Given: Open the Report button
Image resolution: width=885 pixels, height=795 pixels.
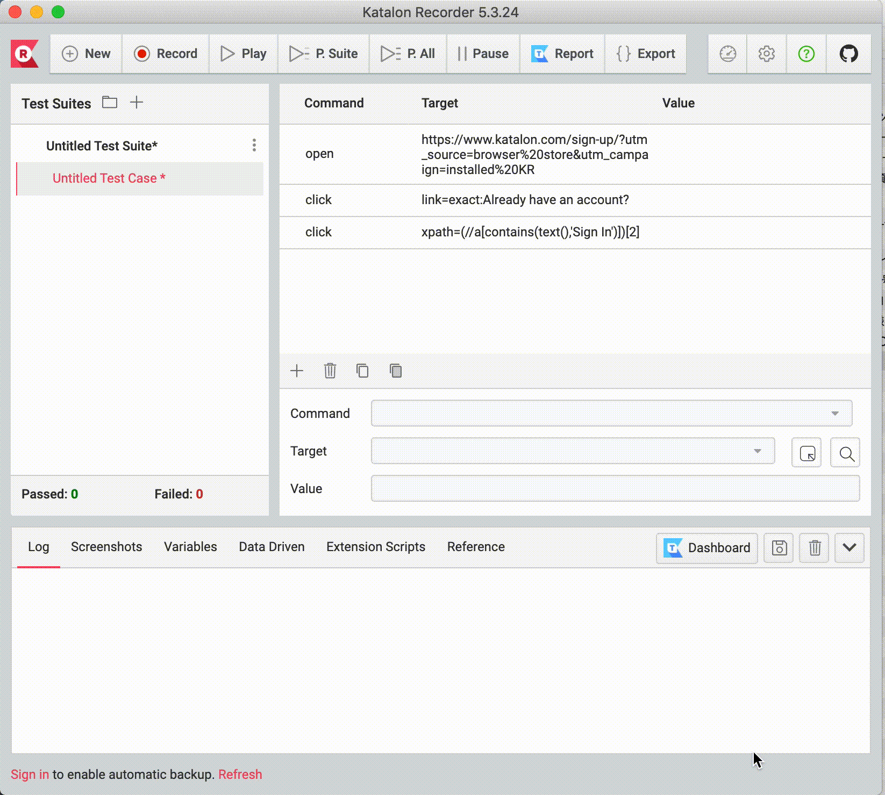Looking at the screenshot, I should coord(562,54).
